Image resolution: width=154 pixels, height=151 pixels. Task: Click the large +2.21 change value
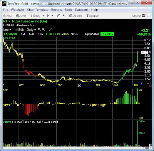(146, 31)
